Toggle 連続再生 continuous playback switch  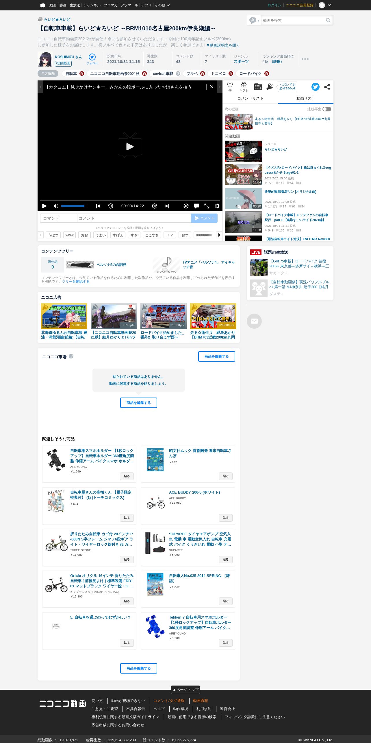coord(327,109)
